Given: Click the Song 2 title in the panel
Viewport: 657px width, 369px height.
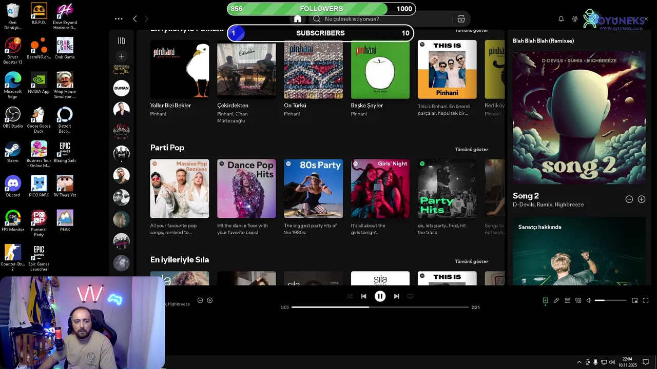Looking at the screenshot, I should point(526,196).
